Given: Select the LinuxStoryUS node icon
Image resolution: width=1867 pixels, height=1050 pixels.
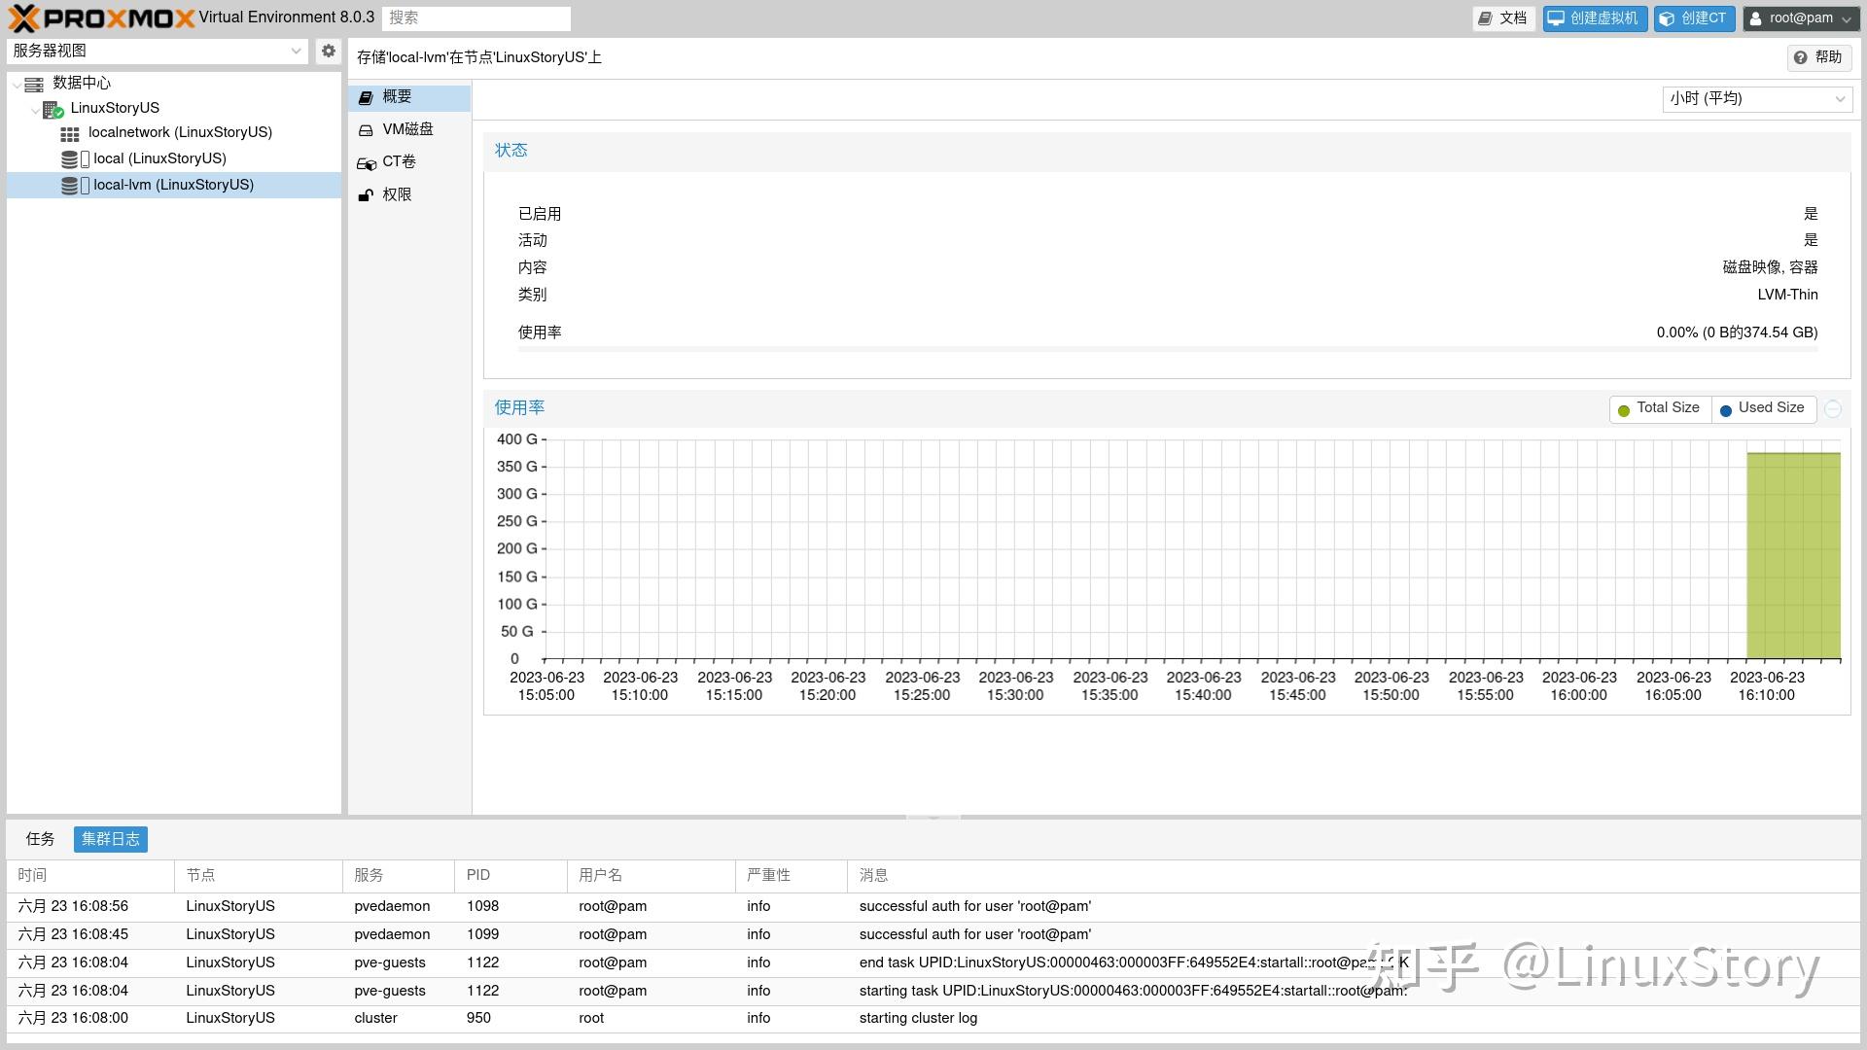Looking at the screenshot, I should pyautogui.click(x=53, y=109).
